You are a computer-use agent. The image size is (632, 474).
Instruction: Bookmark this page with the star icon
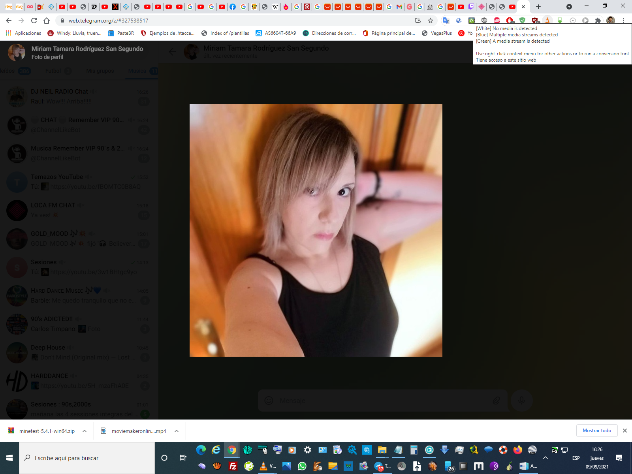coord(431,21)
